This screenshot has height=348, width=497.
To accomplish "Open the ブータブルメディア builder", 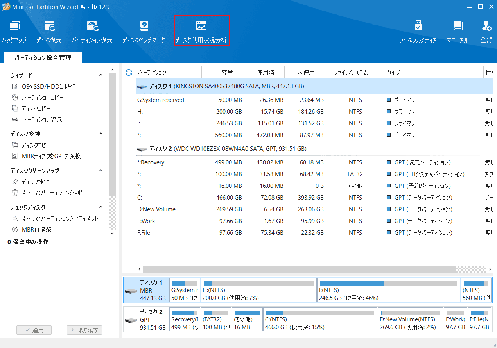I will [x=418, y=30].
